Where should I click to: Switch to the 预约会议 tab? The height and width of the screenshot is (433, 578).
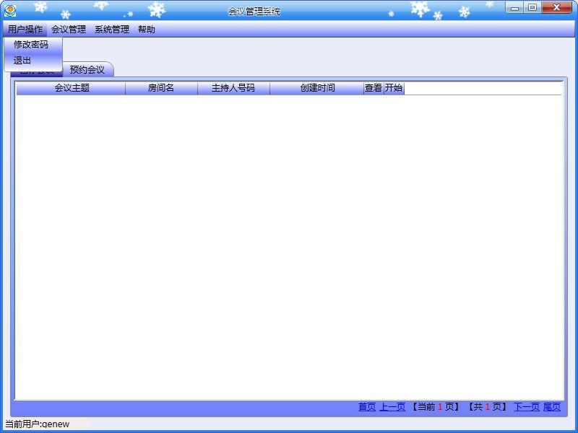(87, 70)
